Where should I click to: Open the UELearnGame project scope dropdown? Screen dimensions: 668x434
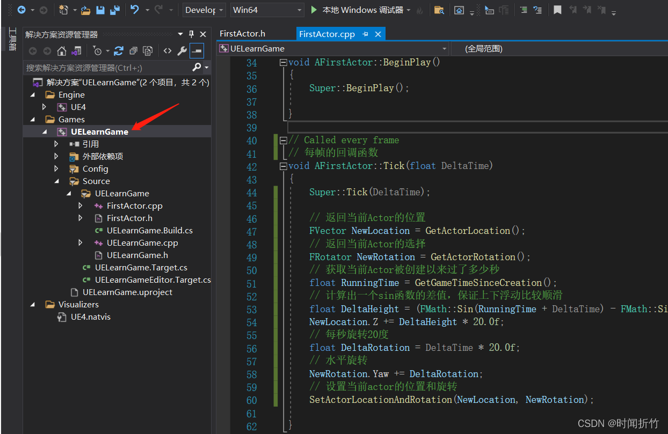click(x=333, y=48)
